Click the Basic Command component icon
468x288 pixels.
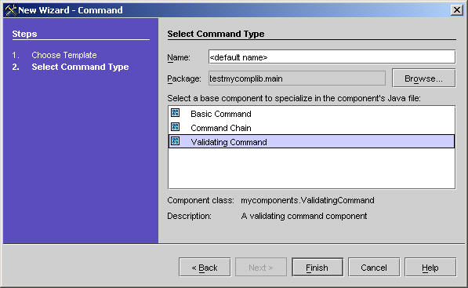(175, 113)
